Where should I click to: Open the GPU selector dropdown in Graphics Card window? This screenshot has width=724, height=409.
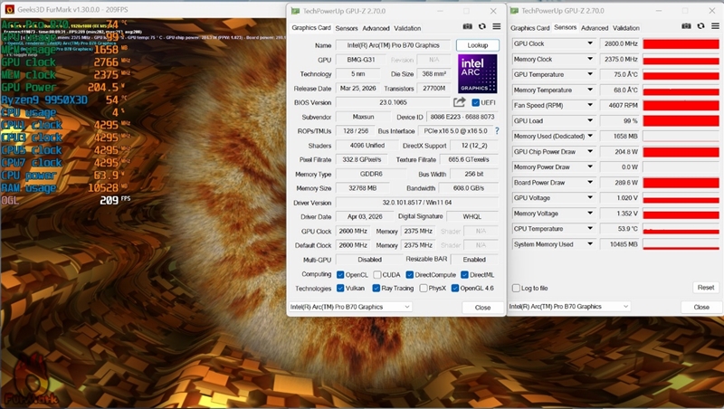(350, 307)
